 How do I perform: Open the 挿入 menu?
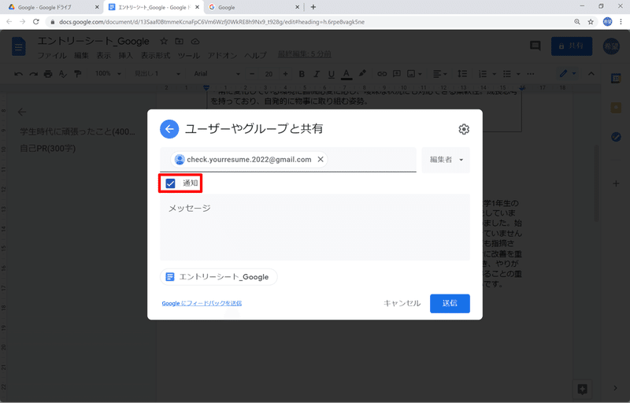click(x=125, y=55)
